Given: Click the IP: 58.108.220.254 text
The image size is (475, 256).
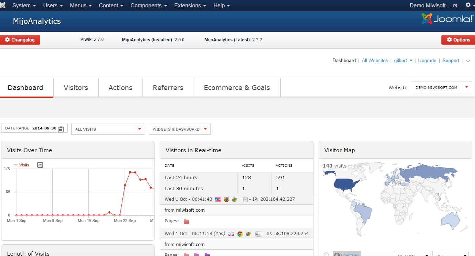Looking at the screenshot, I should (287, 234).
